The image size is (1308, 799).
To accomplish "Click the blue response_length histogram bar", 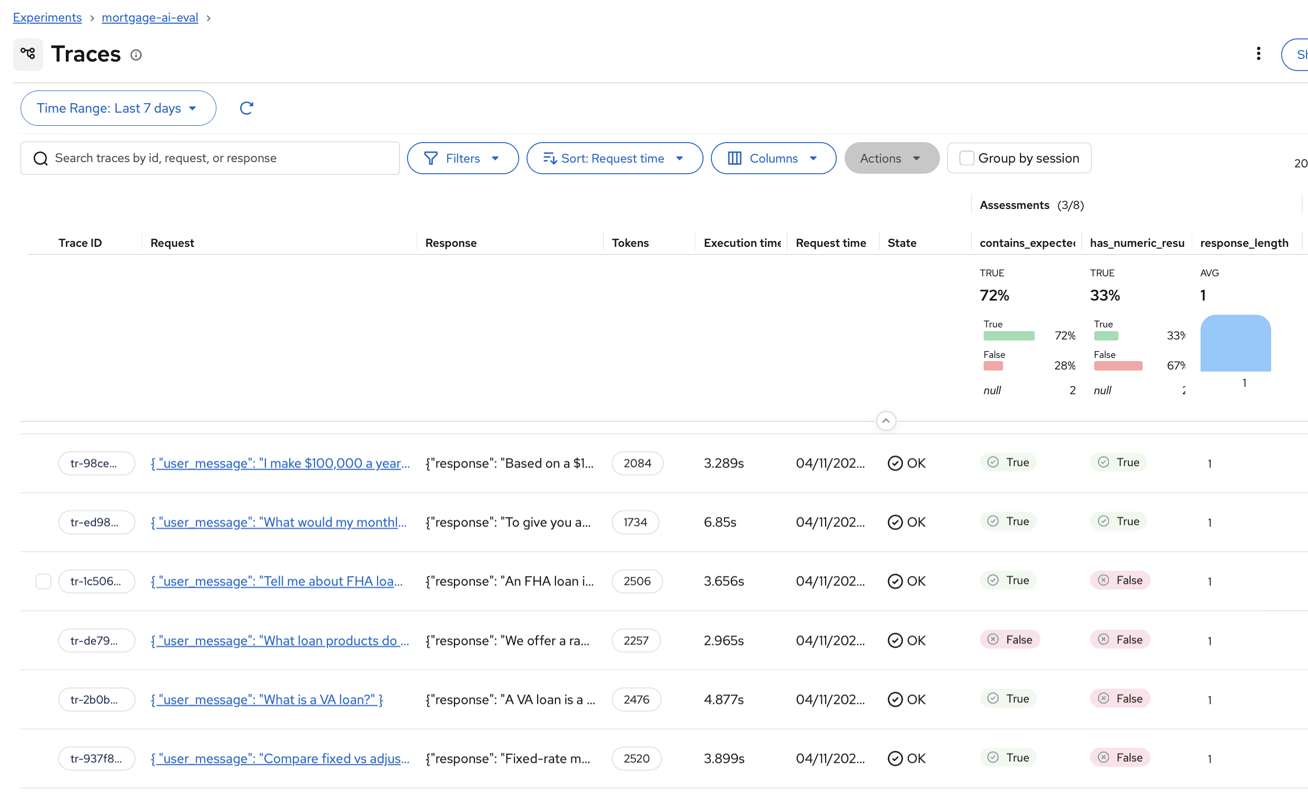I will click(1235, 343).
